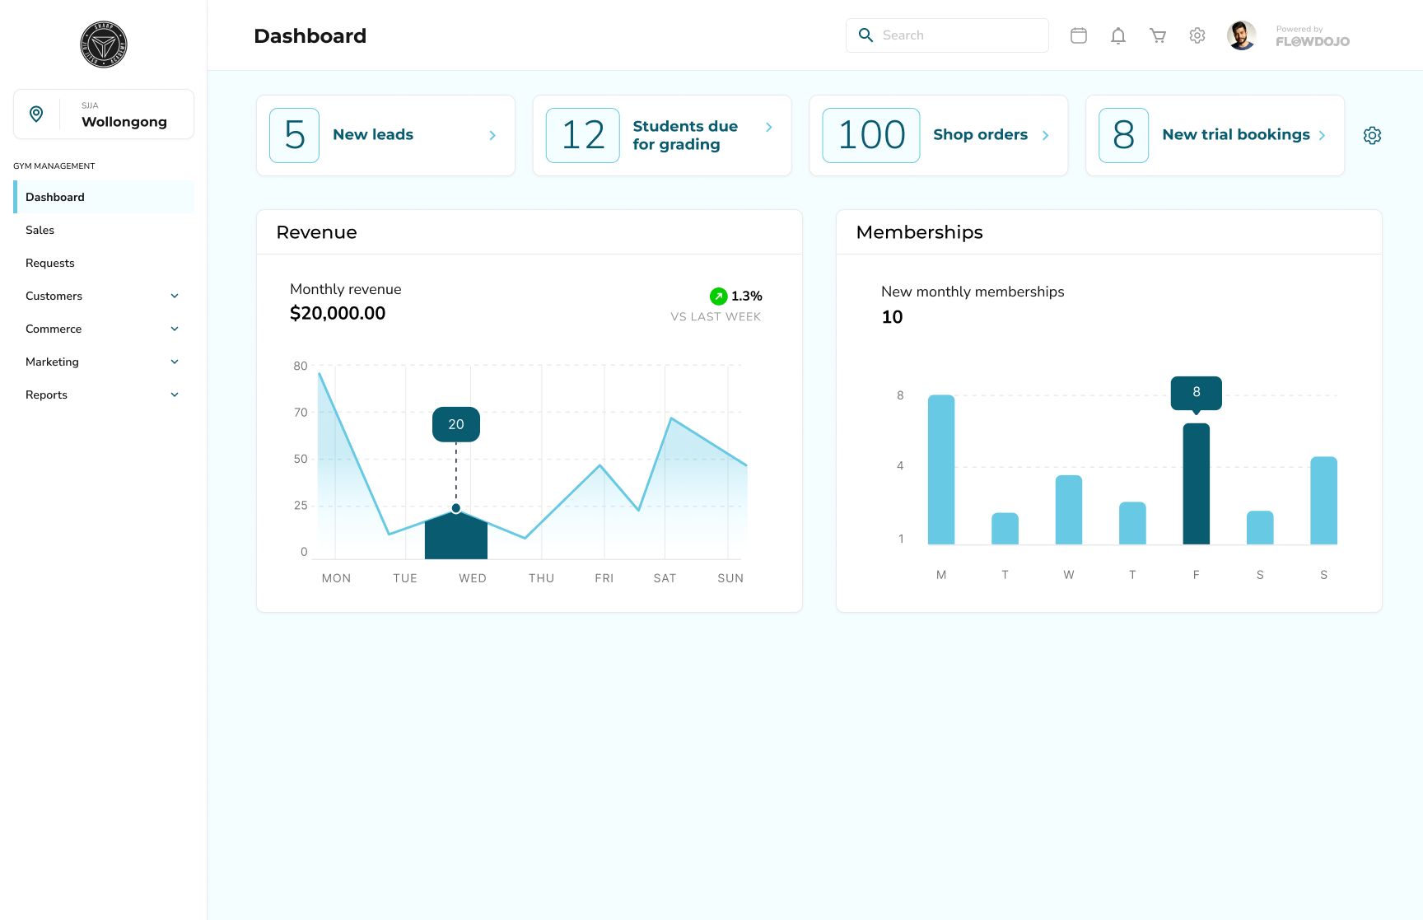Viewport: 1423px width, 920px height.
Task: Open the notifications bell
Action: point(1118,35)
